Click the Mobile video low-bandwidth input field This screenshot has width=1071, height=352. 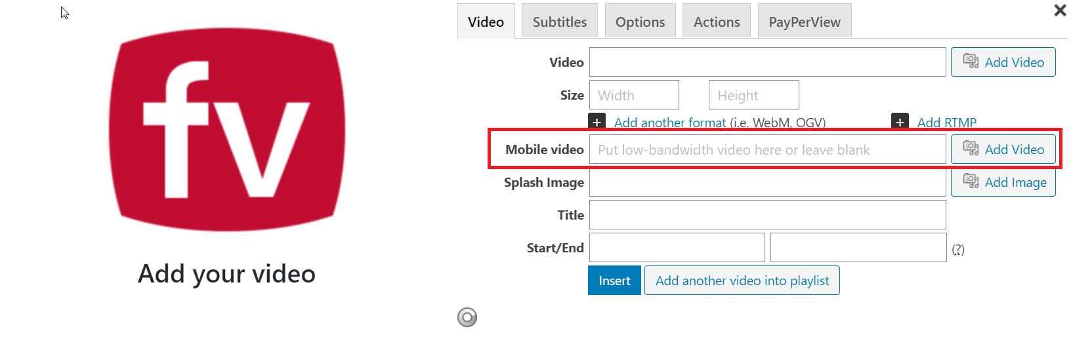click(x=767, y=149)
